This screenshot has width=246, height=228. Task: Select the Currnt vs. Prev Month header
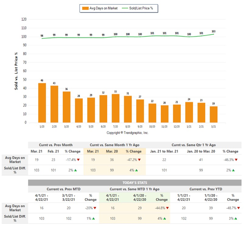click(55, 145)
